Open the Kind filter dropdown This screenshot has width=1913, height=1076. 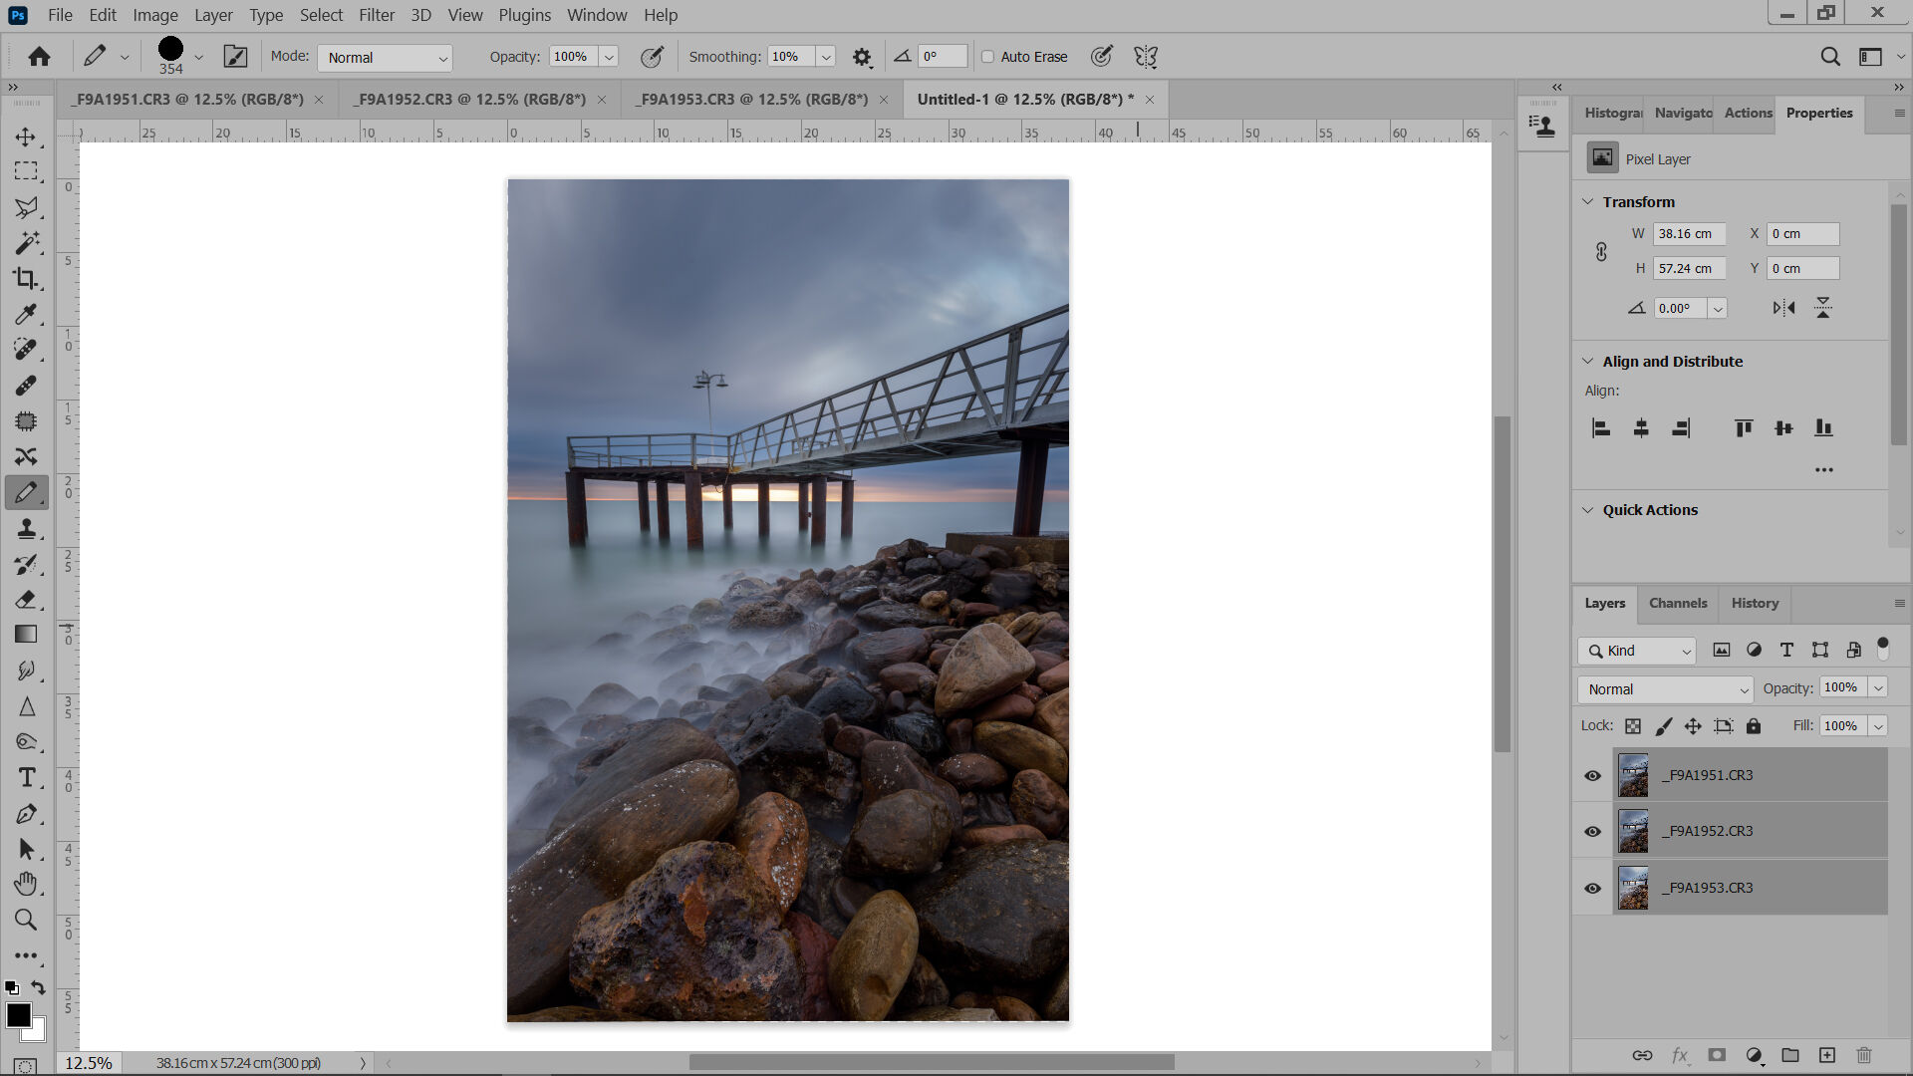(1636, 651)
